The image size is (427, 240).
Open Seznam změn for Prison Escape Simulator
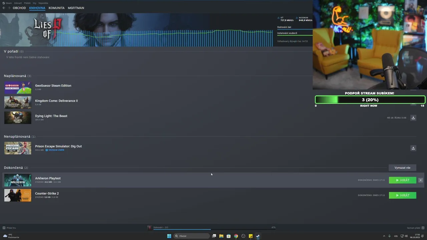pyautogui.click(x=55, y=150)
